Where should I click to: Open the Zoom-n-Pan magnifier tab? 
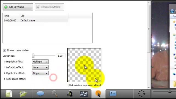[x=55, y=94]
